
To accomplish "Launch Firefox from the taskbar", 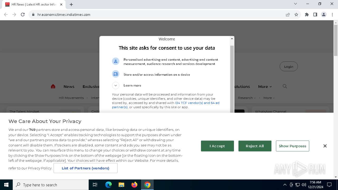I will tap(134, 185).
